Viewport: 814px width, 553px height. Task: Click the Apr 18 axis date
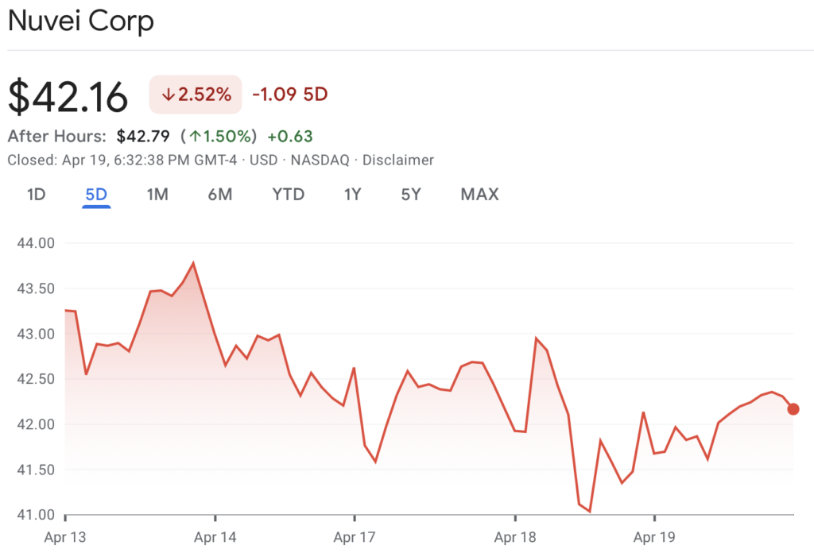point(515,538)
